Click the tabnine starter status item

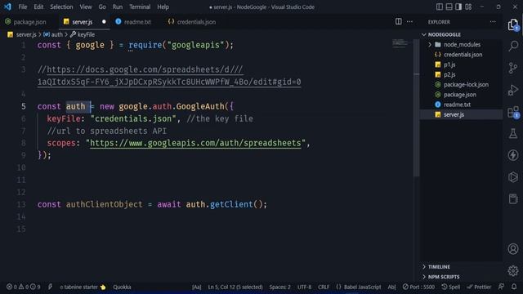pyautogui.click(x=83, y=287)
